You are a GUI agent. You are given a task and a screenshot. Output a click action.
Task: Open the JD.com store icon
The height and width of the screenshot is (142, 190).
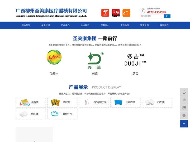coord(105,13)
